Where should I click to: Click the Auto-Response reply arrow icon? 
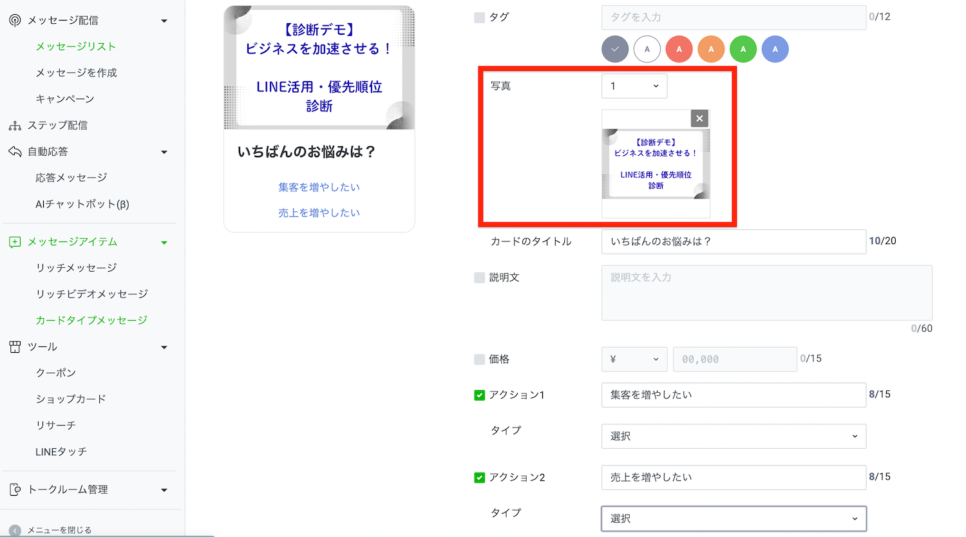click(15, 152)
